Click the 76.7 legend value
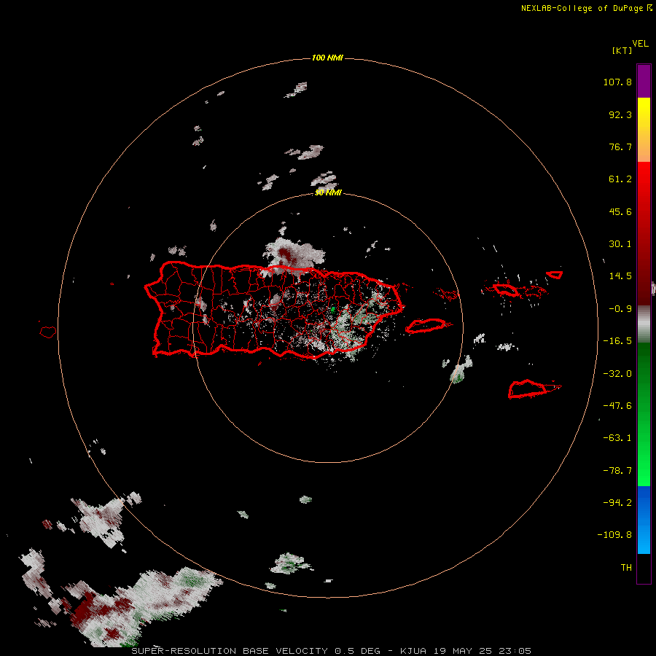 coord(620,147)
